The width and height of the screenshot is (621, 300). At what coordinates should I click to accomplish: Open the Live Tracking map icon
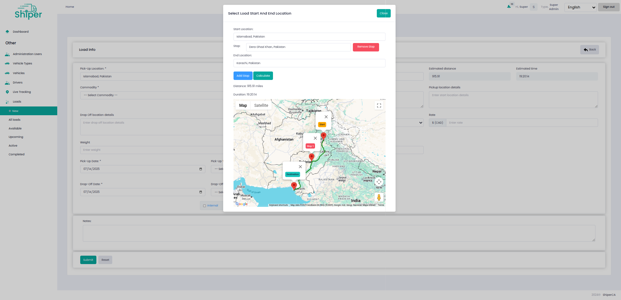[x=7, y=92]
